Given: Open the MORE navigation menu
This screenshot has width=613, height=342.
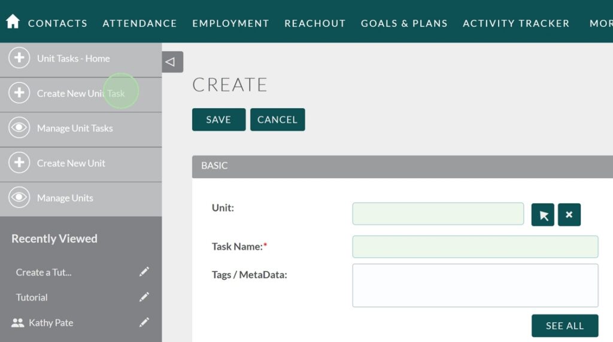Looking at the screenshot, I should (600, 23).
